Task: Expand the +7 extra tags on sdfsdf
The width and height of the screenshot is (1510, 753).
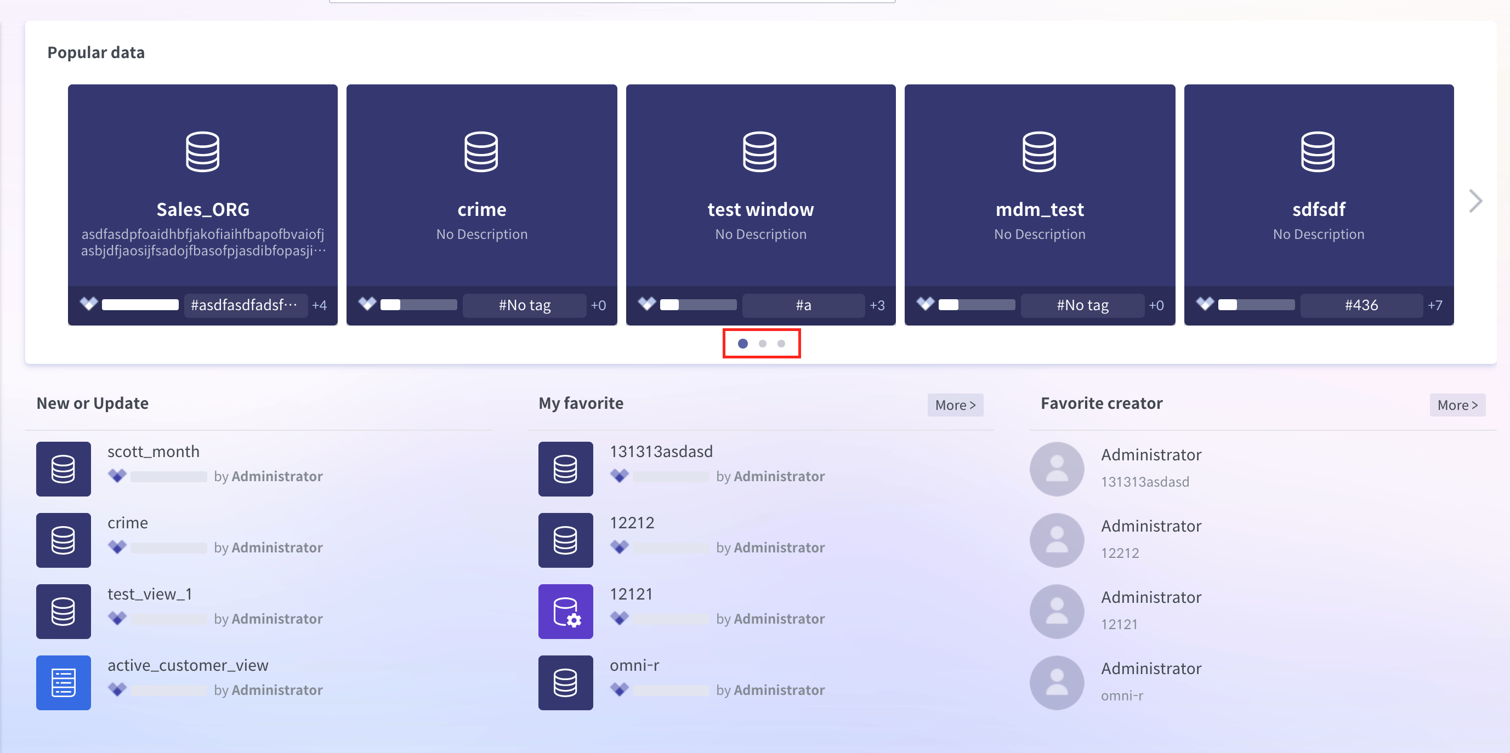Action: [x=1435, y=305]
